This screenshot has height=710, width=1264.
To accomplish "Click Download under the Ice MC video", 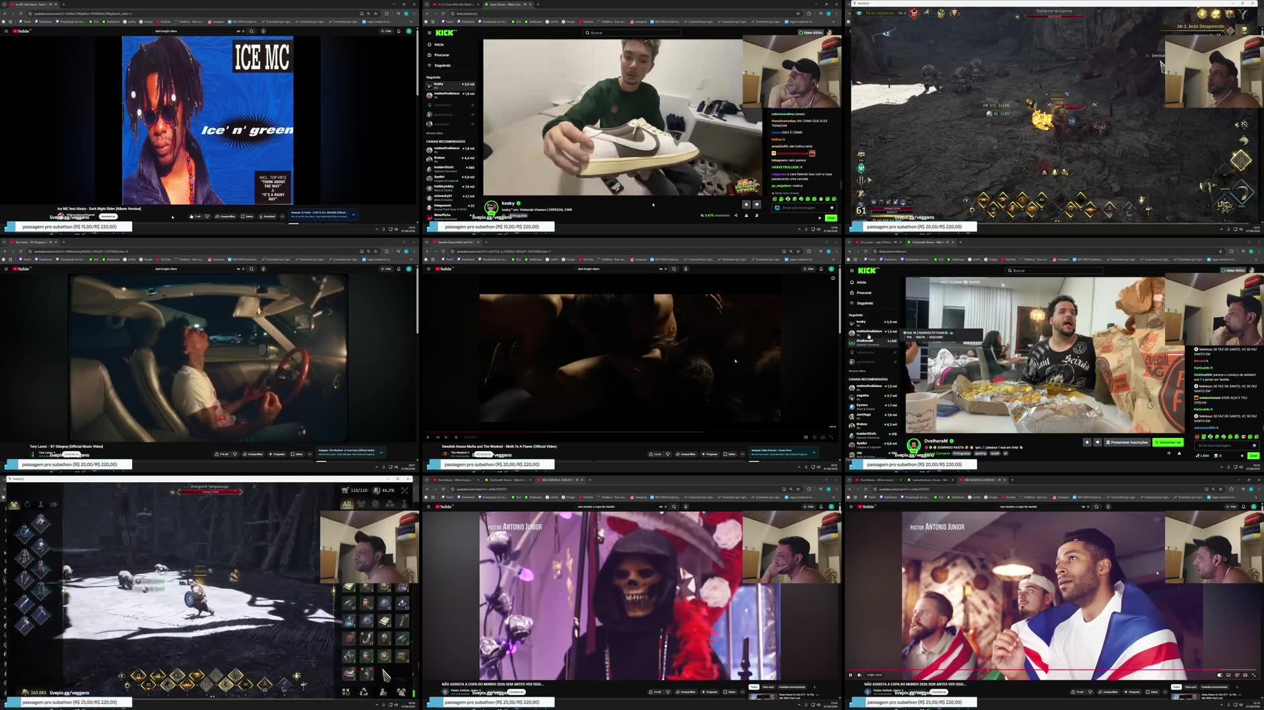I will coord(267,216).
